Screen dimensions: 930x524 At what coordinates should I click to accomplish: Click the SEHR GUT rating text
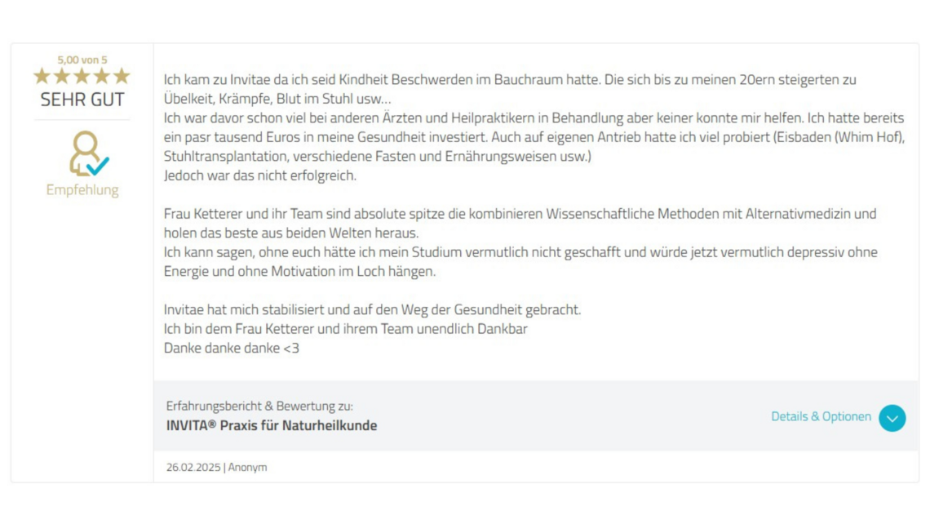coord(82,100)
